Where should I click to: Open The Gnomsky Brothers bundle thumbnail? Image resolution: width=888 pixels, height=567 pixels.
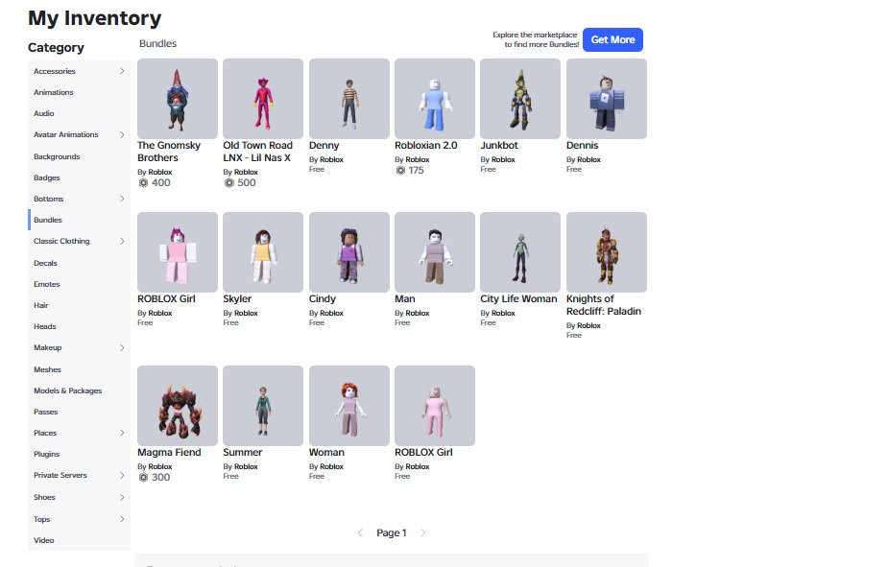pyautogui.click(x=178, y=99)
